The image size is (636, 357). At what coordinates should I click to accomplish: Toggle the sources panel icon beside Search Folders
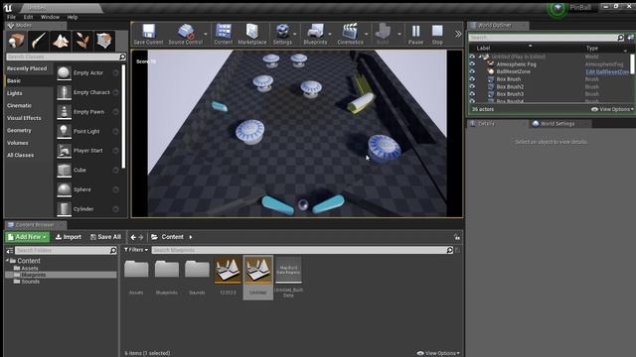9,251
